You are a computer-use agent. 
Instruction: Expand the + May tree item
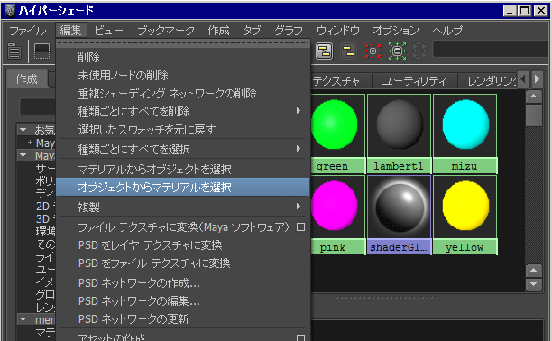[31, 143]
